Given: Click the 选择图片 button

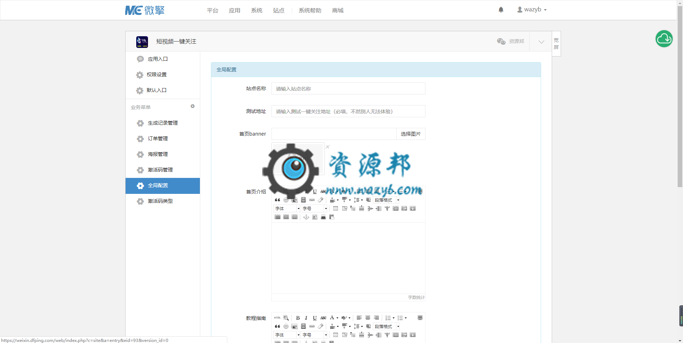Looking at the screenshot, I should pos(411,134).
